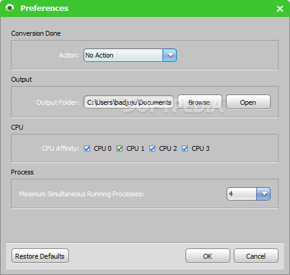This screenshot has height=275, width=290.
Task: Click Restore Defaults button
Action: point(40,256)
